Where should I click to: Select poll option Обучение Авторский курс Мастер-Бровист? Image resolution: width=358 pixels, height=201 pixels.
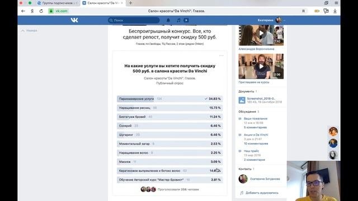point(169,180)
